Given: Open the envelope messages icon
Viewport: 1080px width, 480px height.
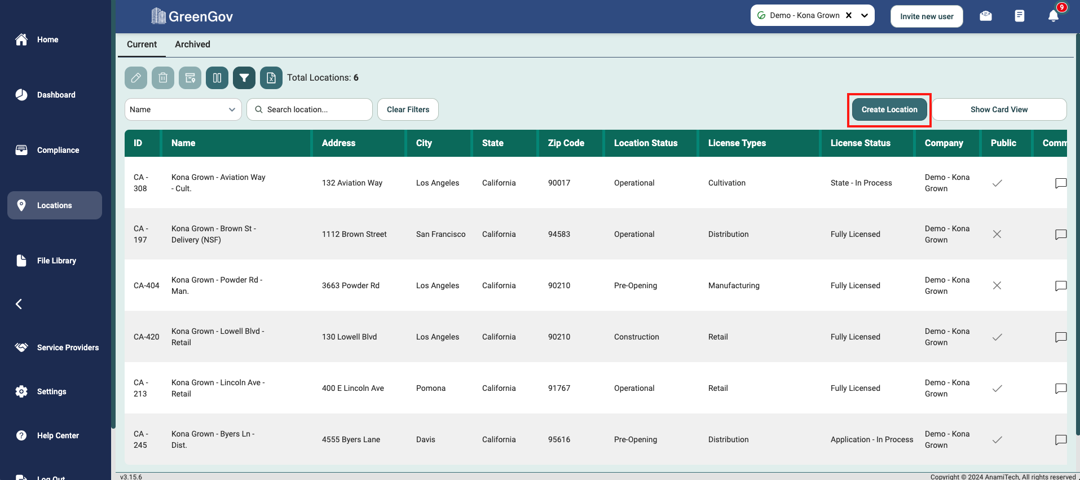Looking at the screenshot, I should 986,16.
